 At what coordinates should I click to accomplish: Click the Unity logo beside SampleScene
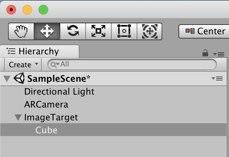(19, 78)
